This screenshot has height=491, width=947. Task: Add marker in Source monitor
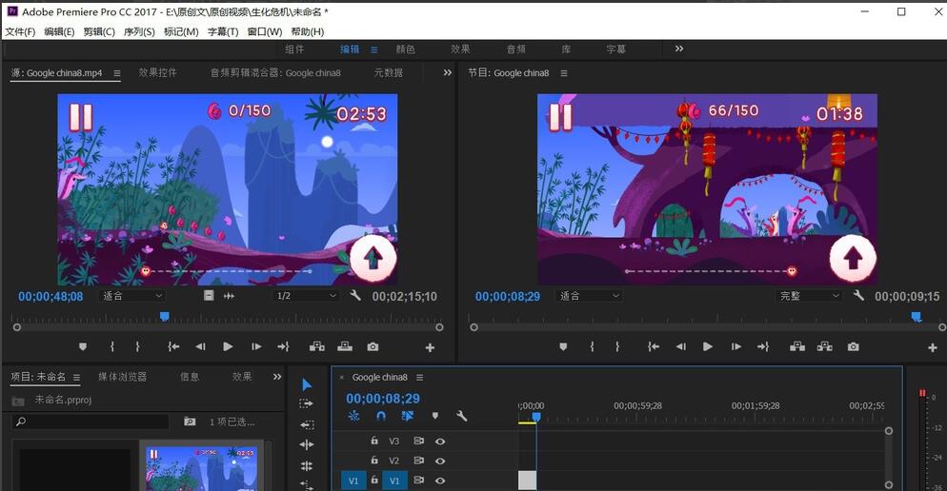pos(83,346)
